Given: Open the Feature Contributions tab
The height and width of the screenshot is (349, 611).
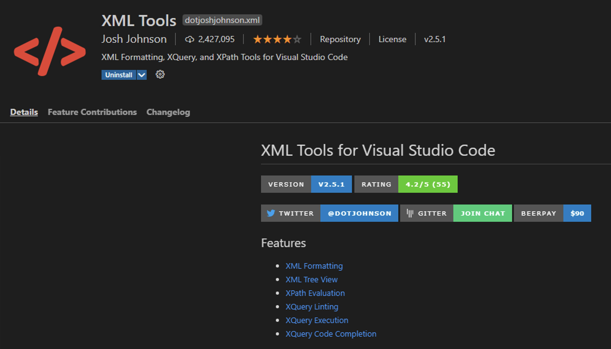Looking at the screenshot, I should point(92,112).
